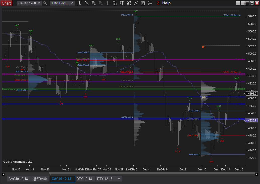Switch to the first CAC40 12-18 tab

pos(18,179)
